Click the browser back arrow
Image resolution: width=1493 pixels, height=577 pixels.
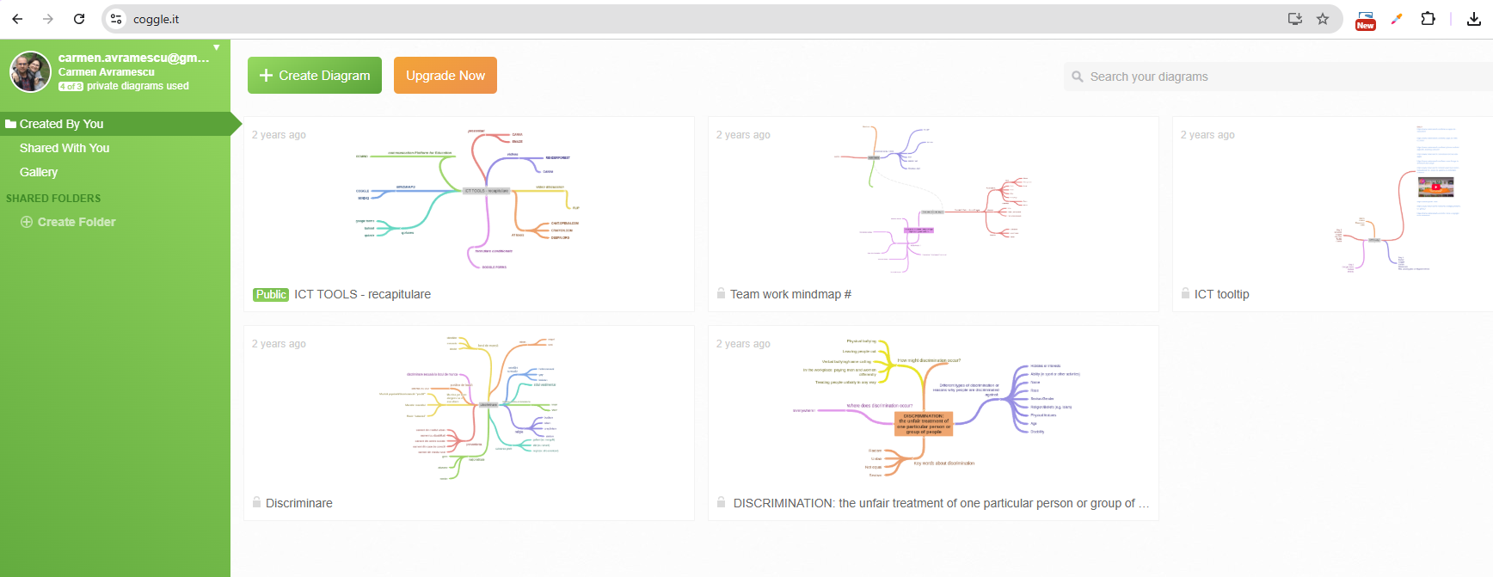(x=17, y=19)
